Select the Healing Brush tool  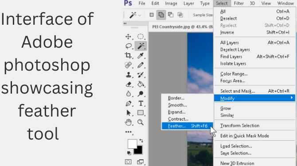pos(128,65)
